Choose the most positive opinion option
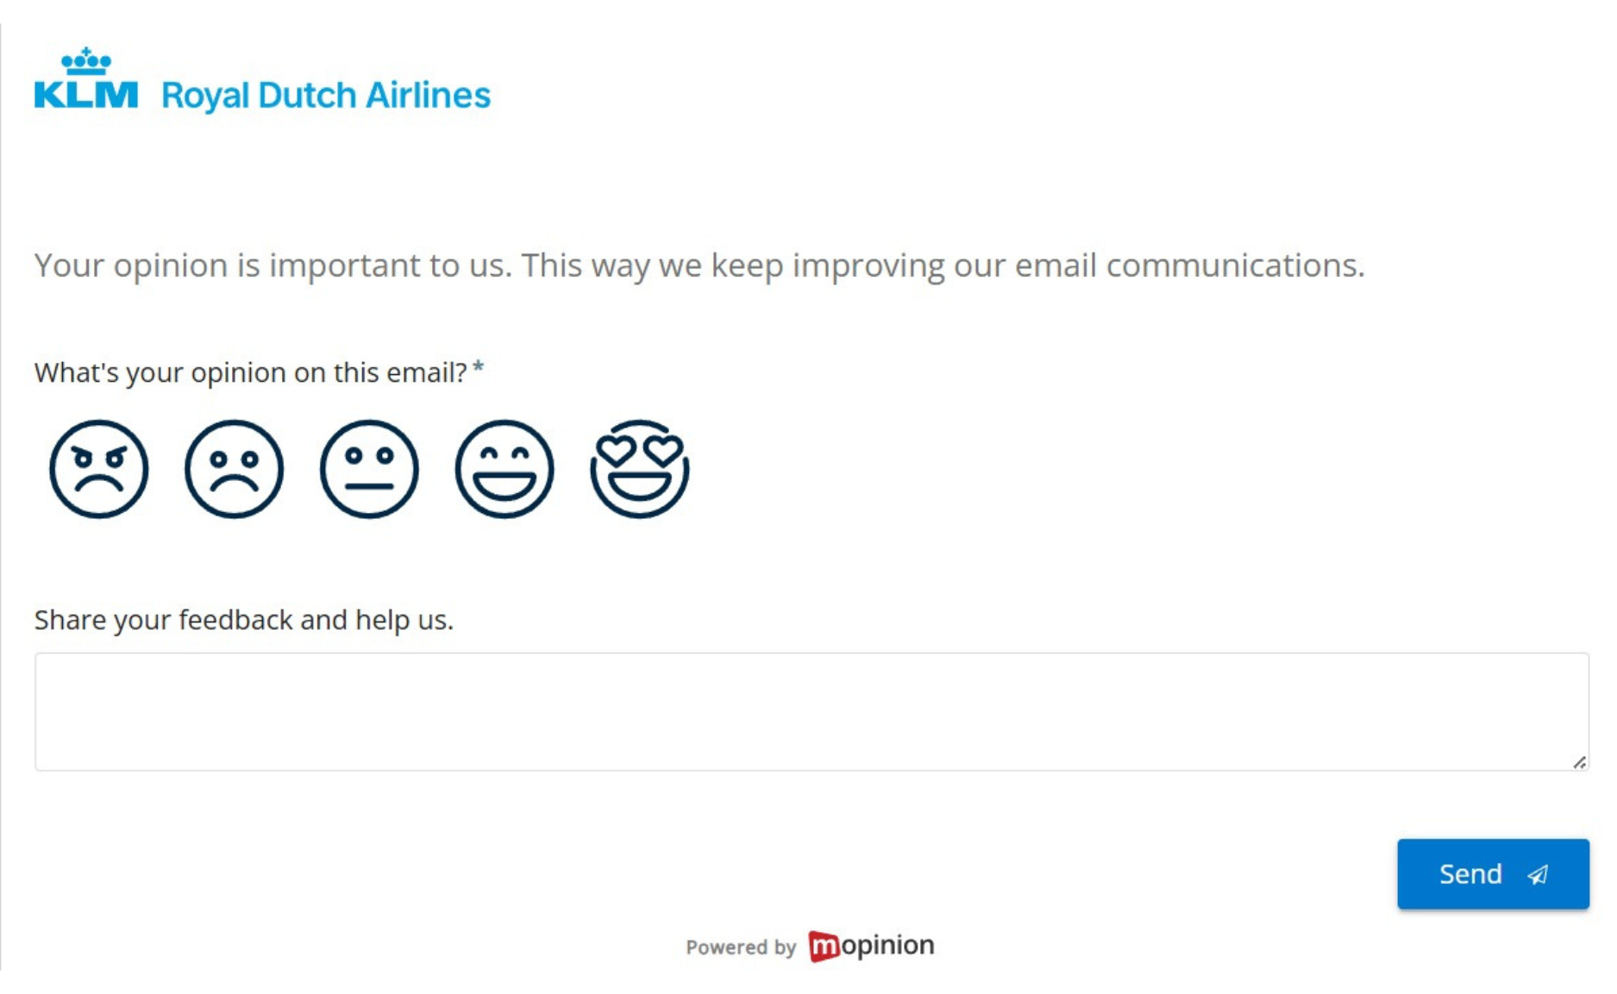Screen dimensions: 1617x994 pos(640,470)
